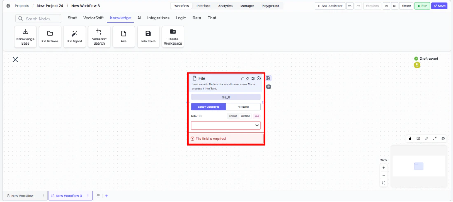The height and width of the screenshot is (202, 453).
Task: Open New Project 24 breadcrumb
Action: (50, 6)
